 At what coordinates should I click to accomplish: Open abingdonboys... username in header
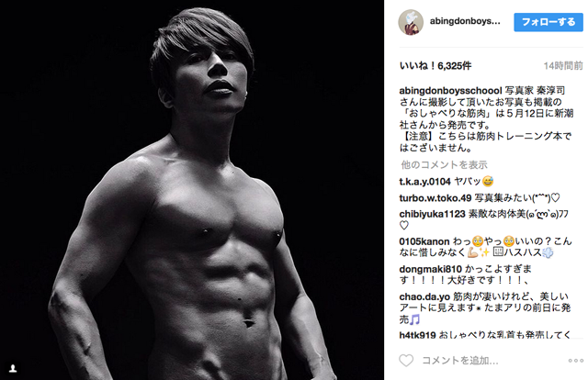[x=465, y=21]
